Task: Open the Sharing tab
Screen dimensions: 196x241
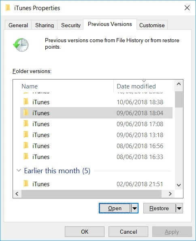Action: pyautogui.click(x=45, y=25)
